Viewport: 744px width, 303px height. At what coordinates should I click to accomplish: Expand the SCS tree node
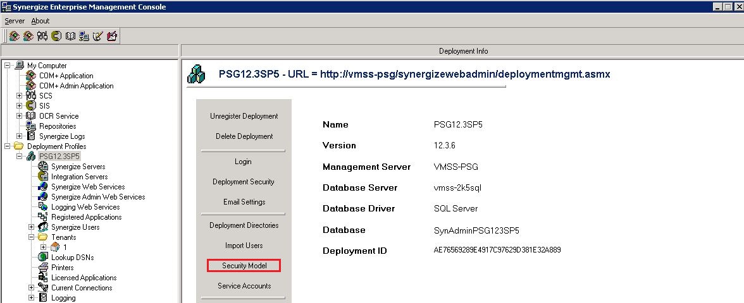[20, 96]
